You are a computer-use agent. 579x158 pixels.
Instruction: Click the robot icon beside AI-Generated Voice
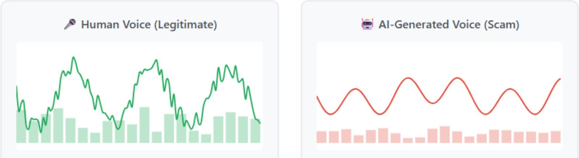pyautogui.click(x=367, y=24)
